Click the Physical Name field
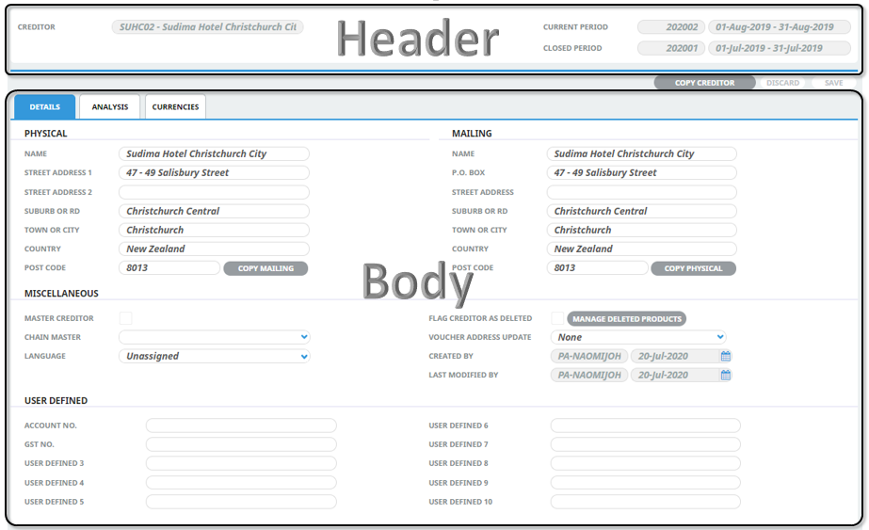Screen dimensions: 869x530 214,154
